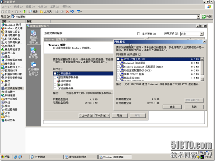Open 编辑 menu
The height and width of the screenshot is (161, 215).
[x=18, y=7]
